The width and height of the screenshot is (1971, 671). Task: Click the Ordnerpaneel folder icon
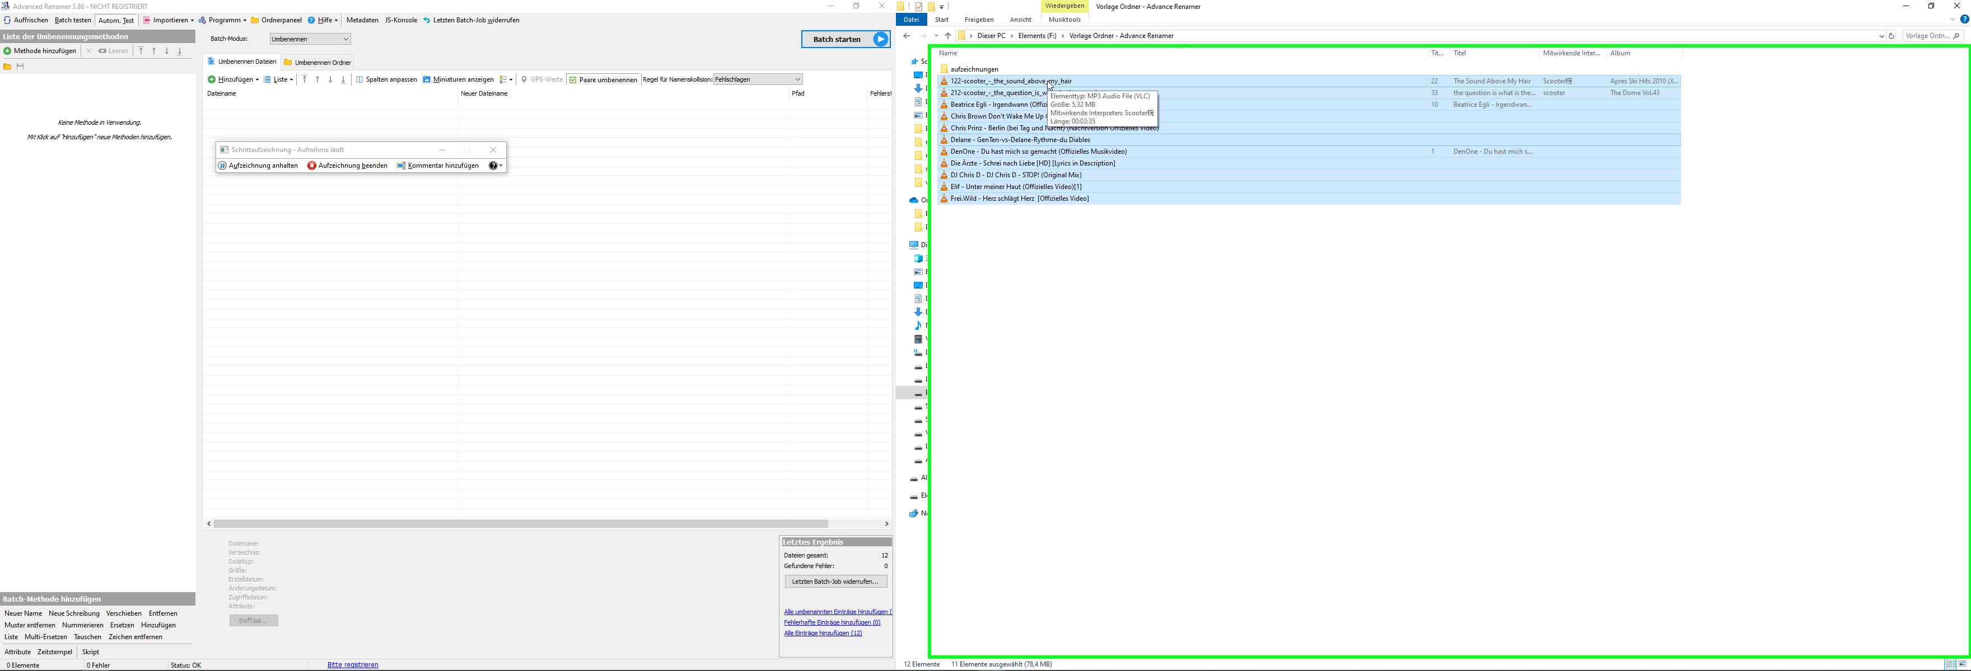coord(255,21)
